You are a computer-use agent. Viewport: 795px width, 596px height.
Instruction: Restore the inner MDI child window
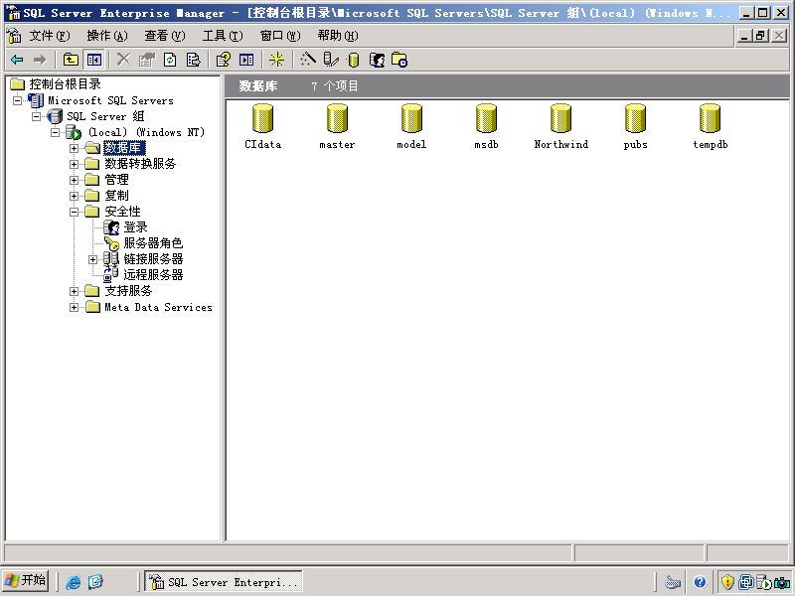pos(760,36)
